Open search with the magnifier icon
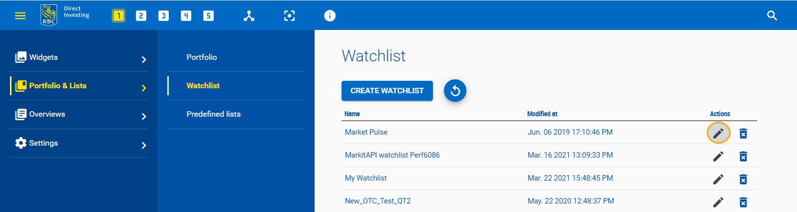Image resolution: width=797 pixels, height=212 pixels. pyautogui.click(x=772, y=15)
